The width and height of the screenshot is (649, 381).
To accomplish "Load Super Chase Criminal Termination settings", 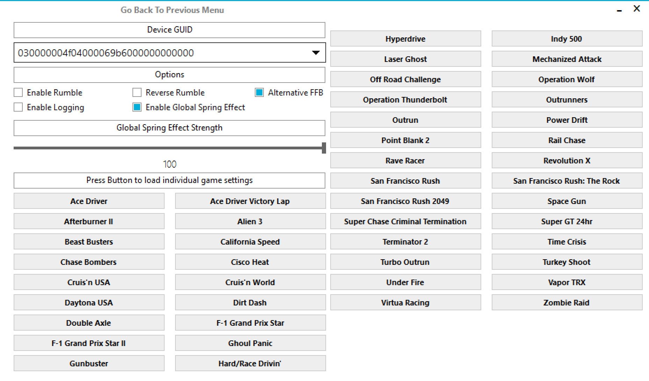I will [405, 221].
